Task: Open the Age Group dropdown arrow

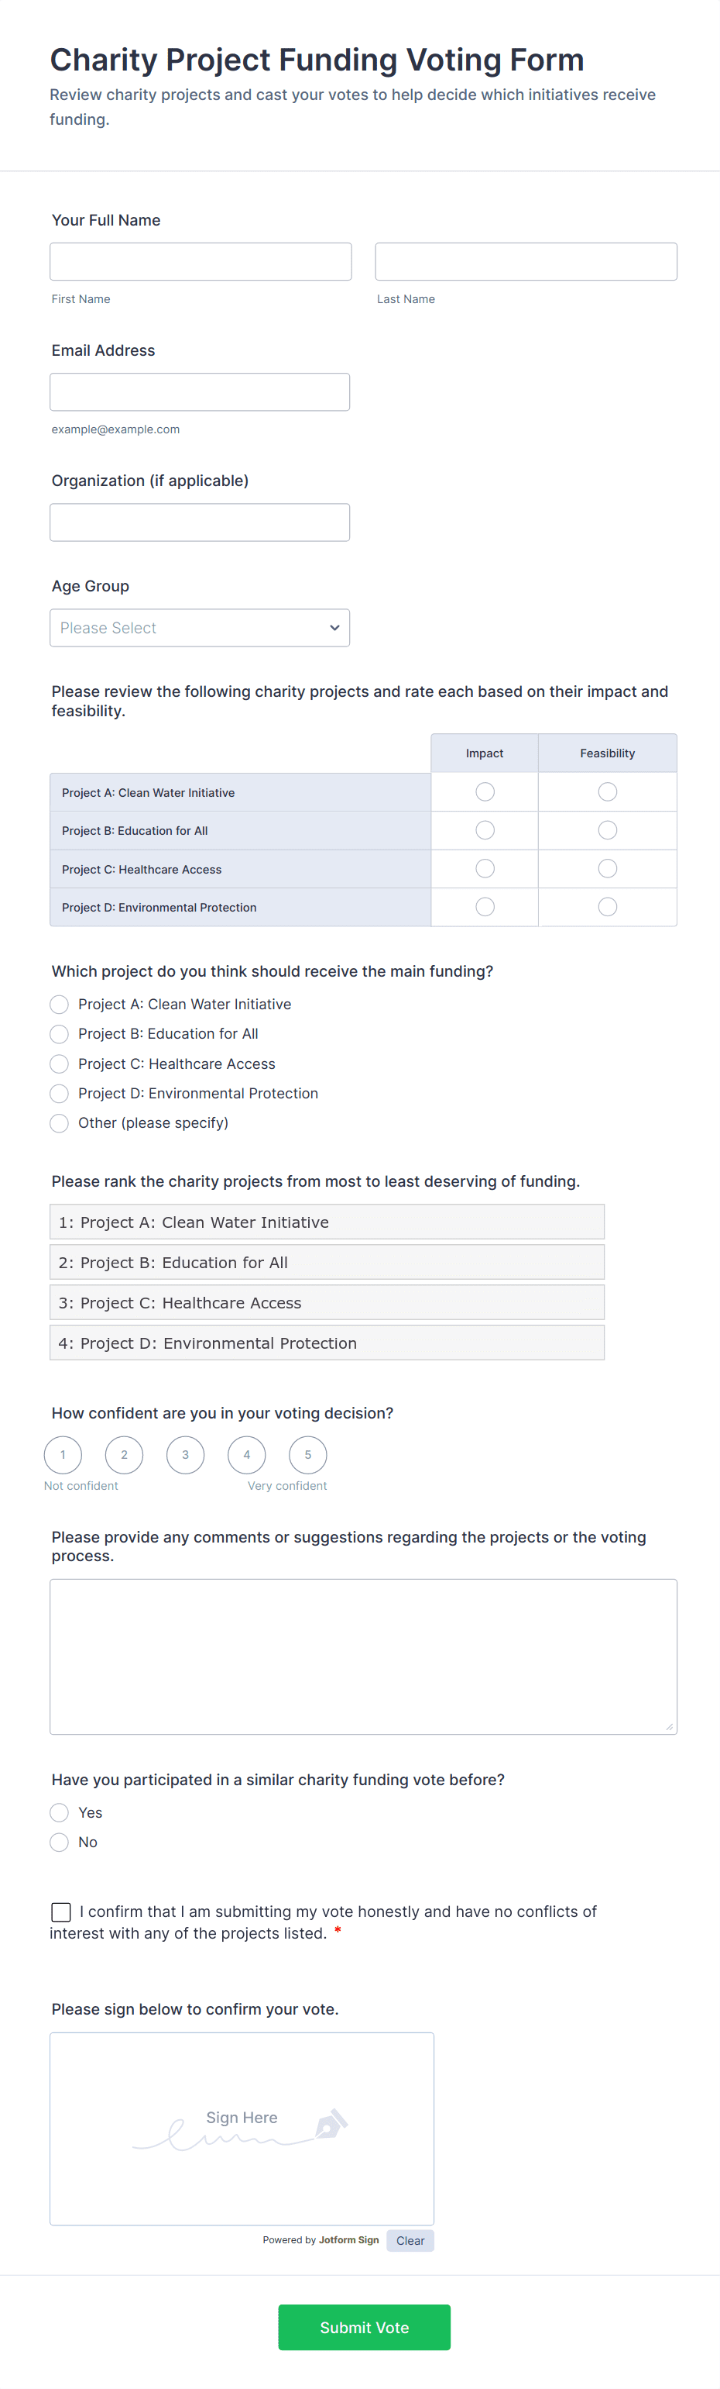Action: pos(334,628)
